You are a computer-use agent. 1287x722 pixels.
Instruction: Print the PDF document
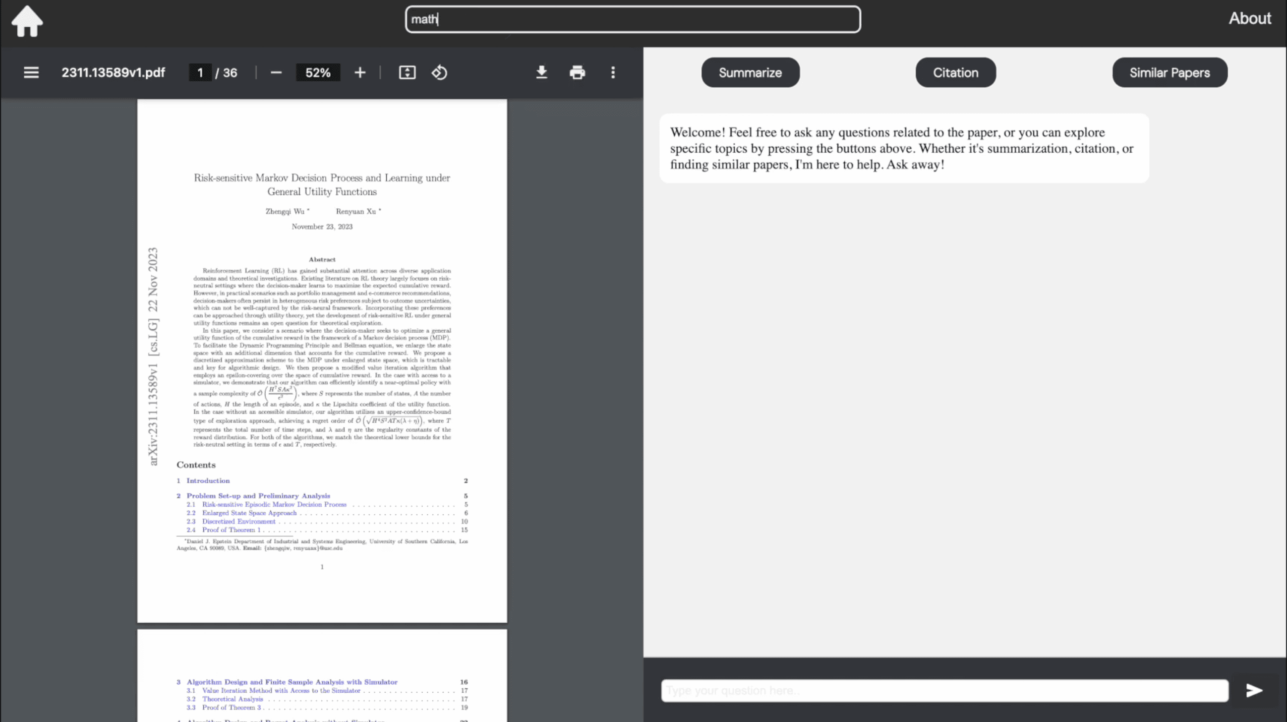(x=577, y=73)
